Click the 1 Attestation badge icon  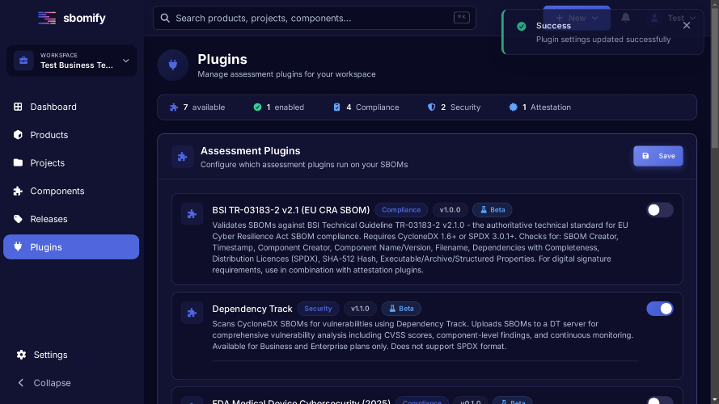click(x=513, y=107)
